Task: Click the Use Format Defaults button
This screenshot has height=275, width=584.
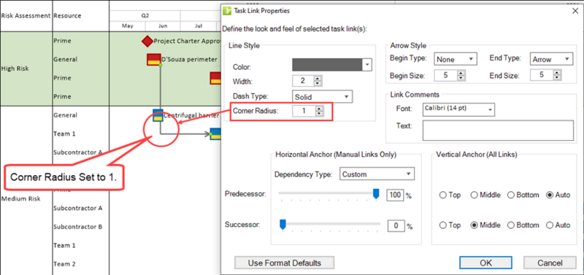Action: click(284, 263)
